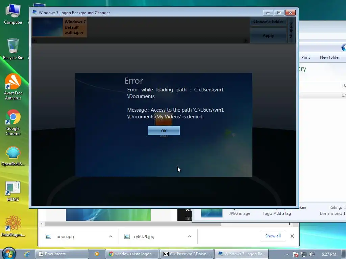
Task: Click network tray icon
Action: [304, 254]
